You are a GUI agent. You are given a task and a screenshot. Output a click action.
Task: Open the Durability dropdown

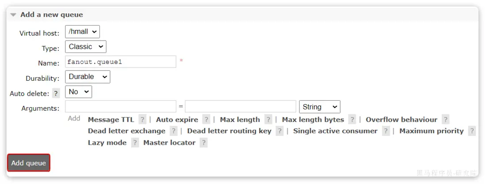coord(87,77)
